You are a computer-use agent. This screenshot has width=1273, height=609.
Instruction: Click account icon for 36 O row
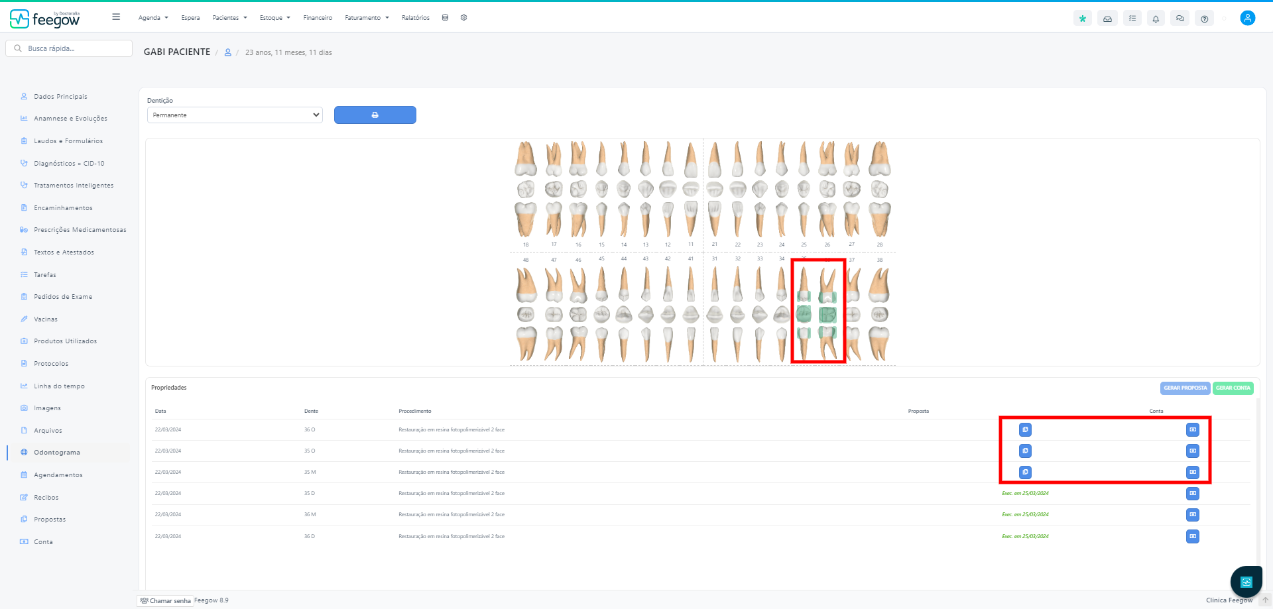click(1193, 429)
